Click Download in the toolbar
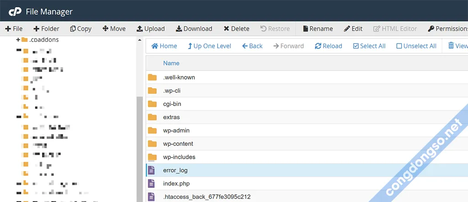The image size is (468, 202). point(194,29)
